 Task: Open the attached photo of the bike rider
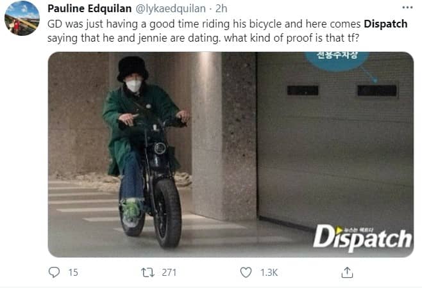coord(231,154)
